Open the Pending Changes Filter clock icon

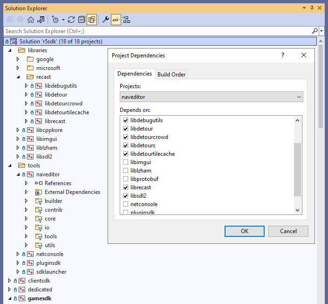55,20
